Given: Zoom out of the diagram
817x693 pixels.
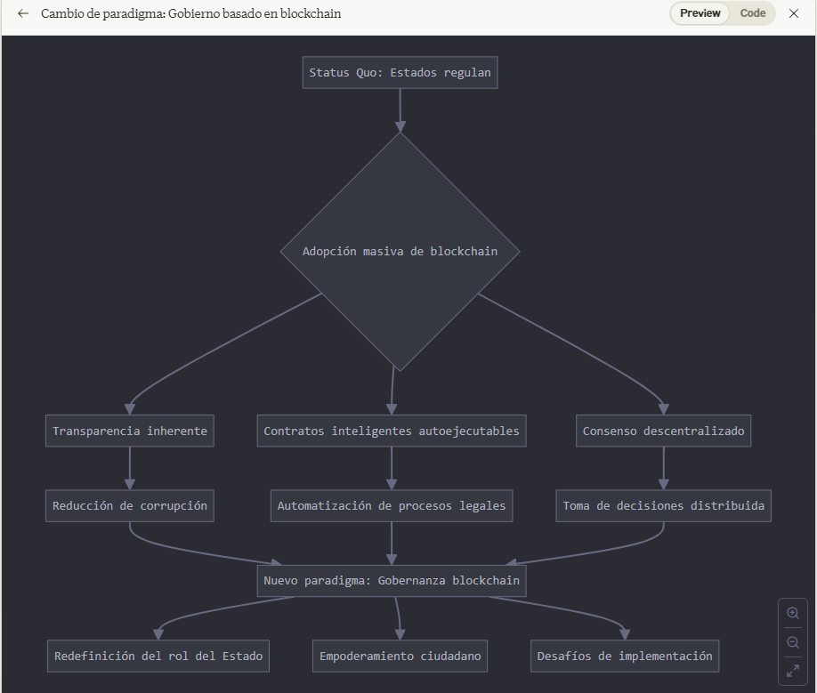Looking at the screenshot, I should [x=792, y=642].
